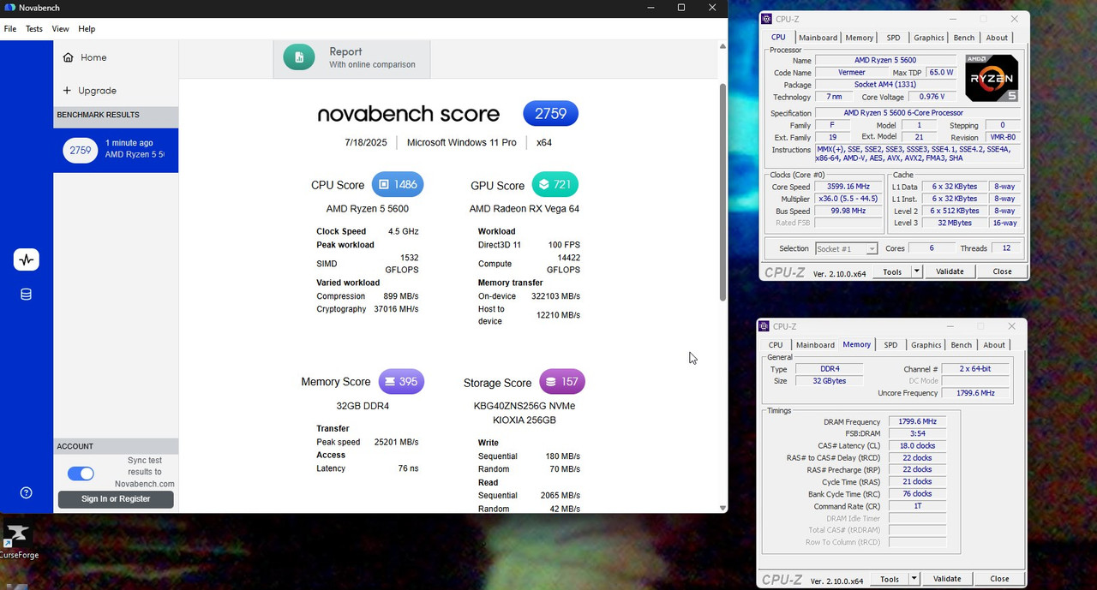
Task: Click the help question mark icon
Action: coord(26,492)
